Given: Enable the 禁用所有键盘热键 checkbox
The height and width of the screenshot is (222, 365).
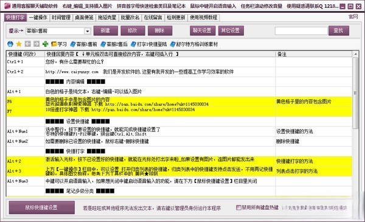Looking at the screenshot, I should [238, 207].
